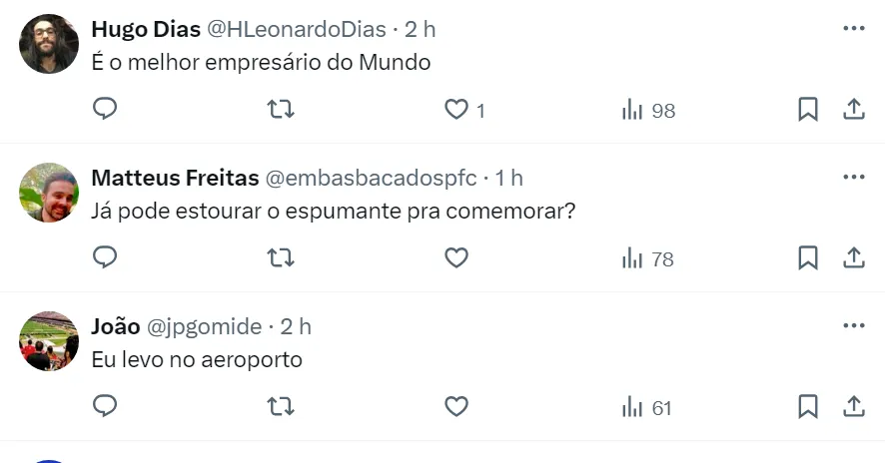The height and width of the screenshot is (463, 885).
Task: Like Hugo Dias's tweet
Action: pyautogui.click(x=456, y=110)
